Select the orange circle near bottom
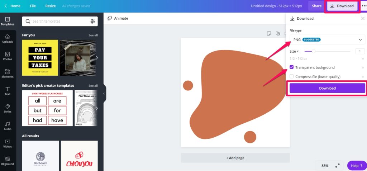The width and height of the screenshot is (367, 171). pos(250,137)
